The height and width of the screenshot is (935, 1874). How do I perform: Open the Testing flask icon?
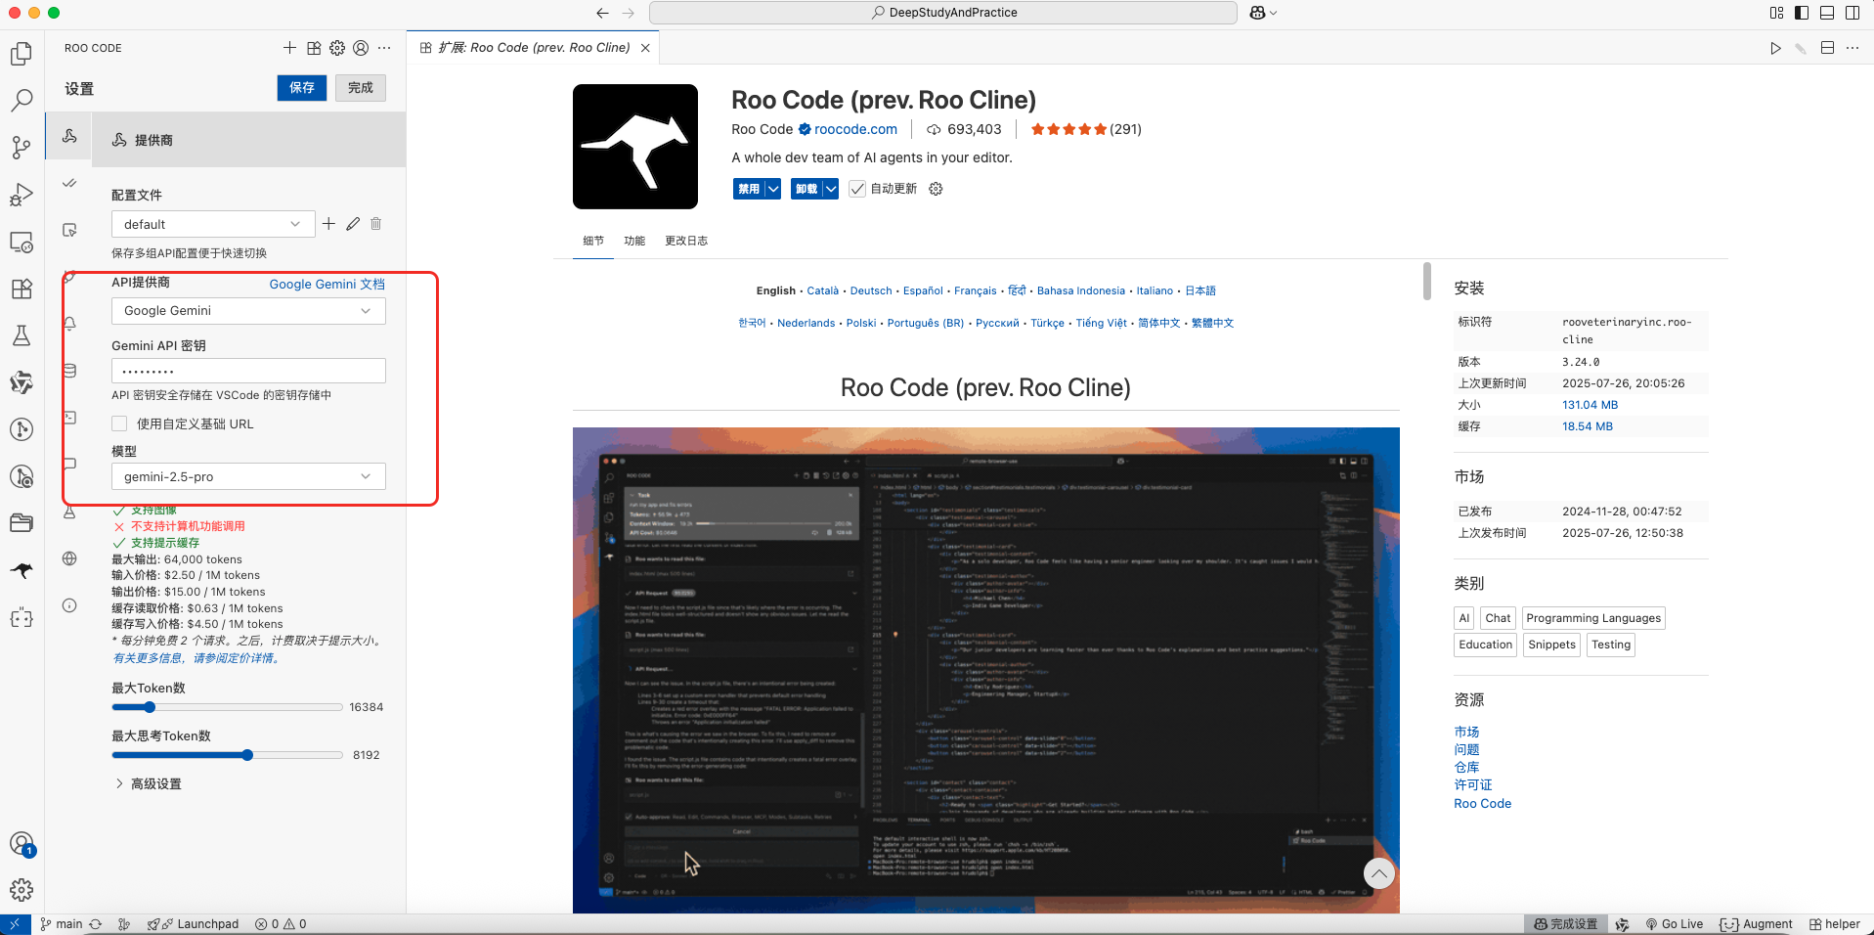(22, 335)
